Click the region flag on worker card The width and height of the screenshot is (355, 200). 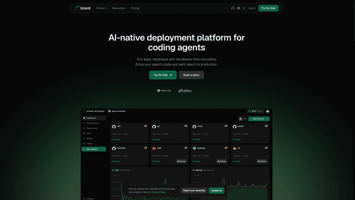pyautogui.click(x=266, y=126)
